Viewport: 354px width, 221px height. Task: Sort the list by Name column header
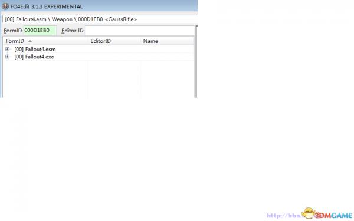[x=167, y=41]
